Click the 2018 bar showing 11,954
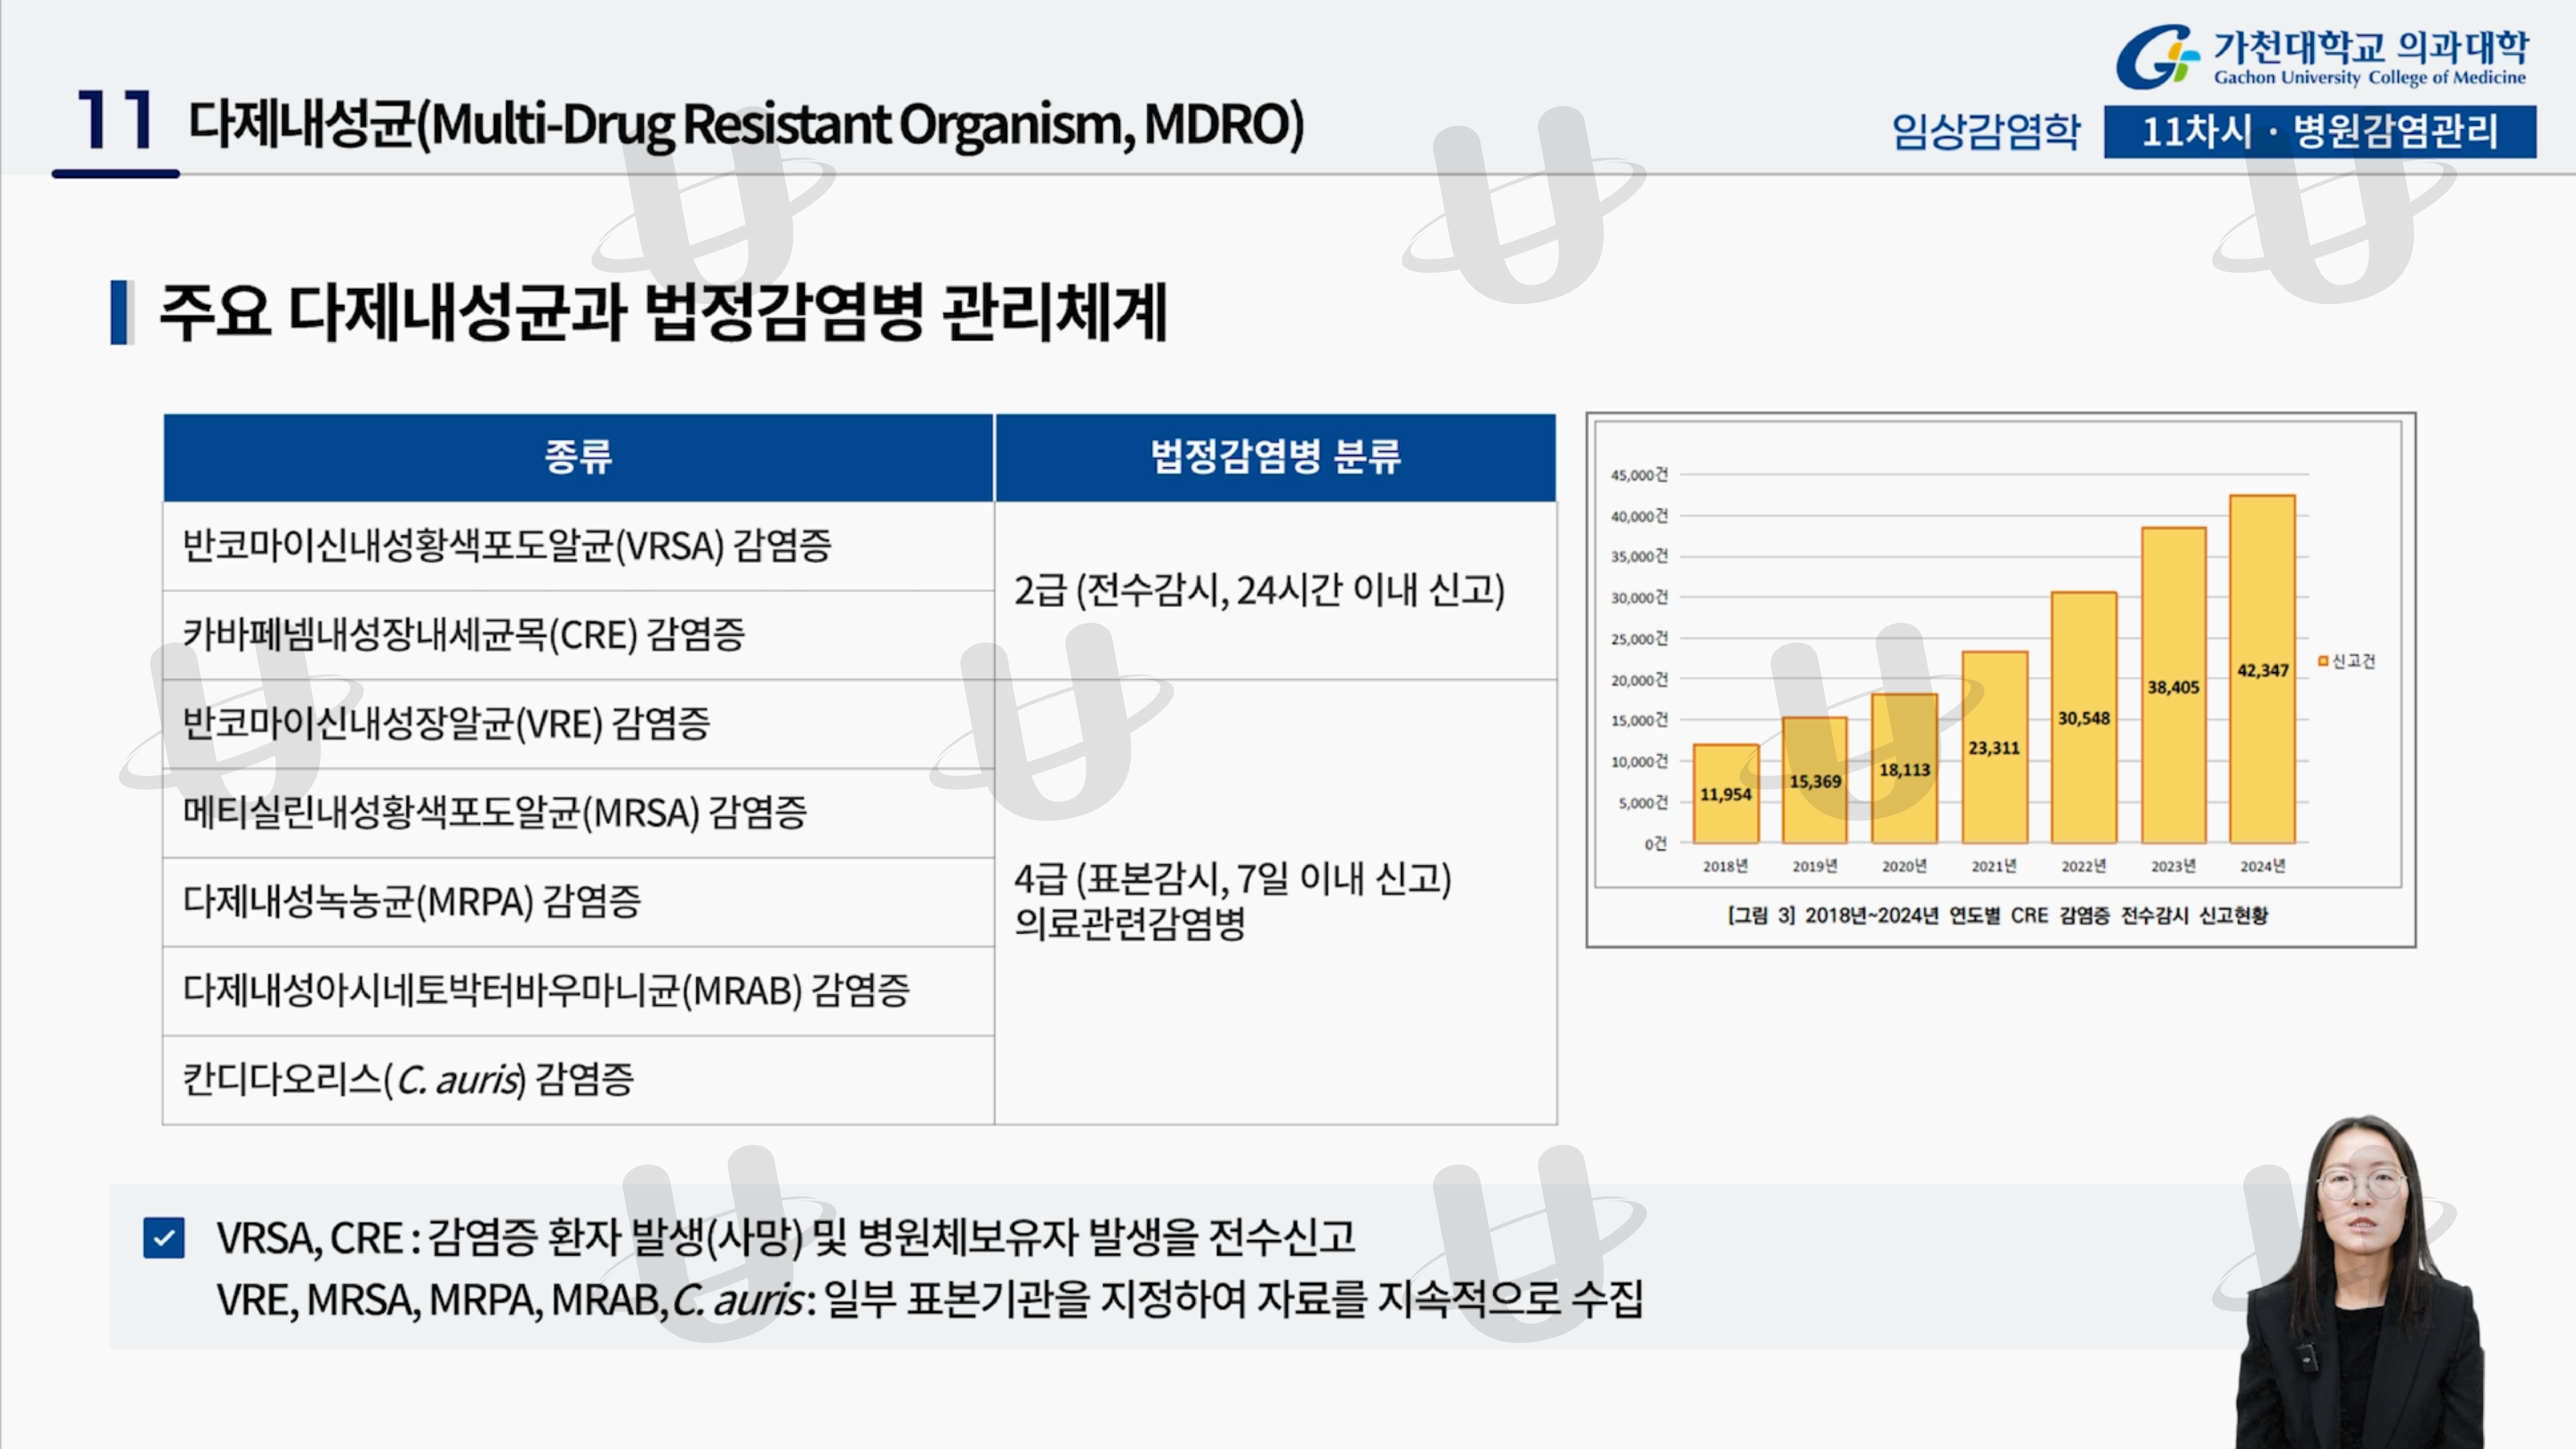 point(1726,794)
